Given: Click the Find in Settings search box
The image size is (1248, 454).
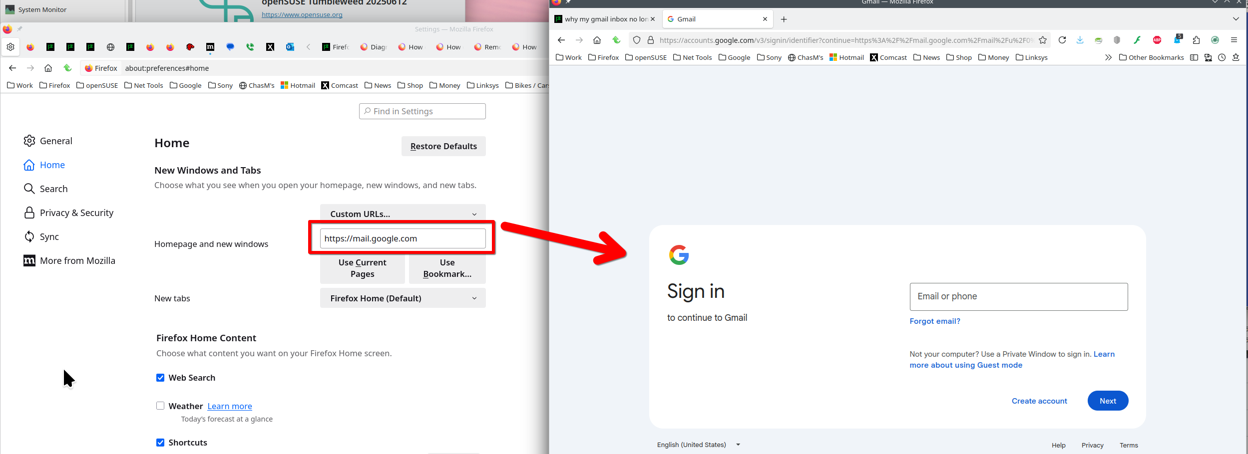Looking at the screenshot, I should coord(422,111).
